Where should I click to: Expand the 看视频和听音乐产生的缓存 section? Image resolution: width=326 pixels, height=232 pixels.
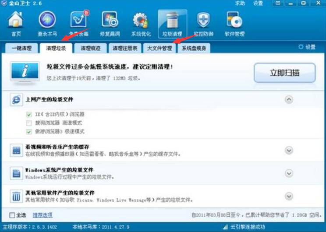click(289, 150)
